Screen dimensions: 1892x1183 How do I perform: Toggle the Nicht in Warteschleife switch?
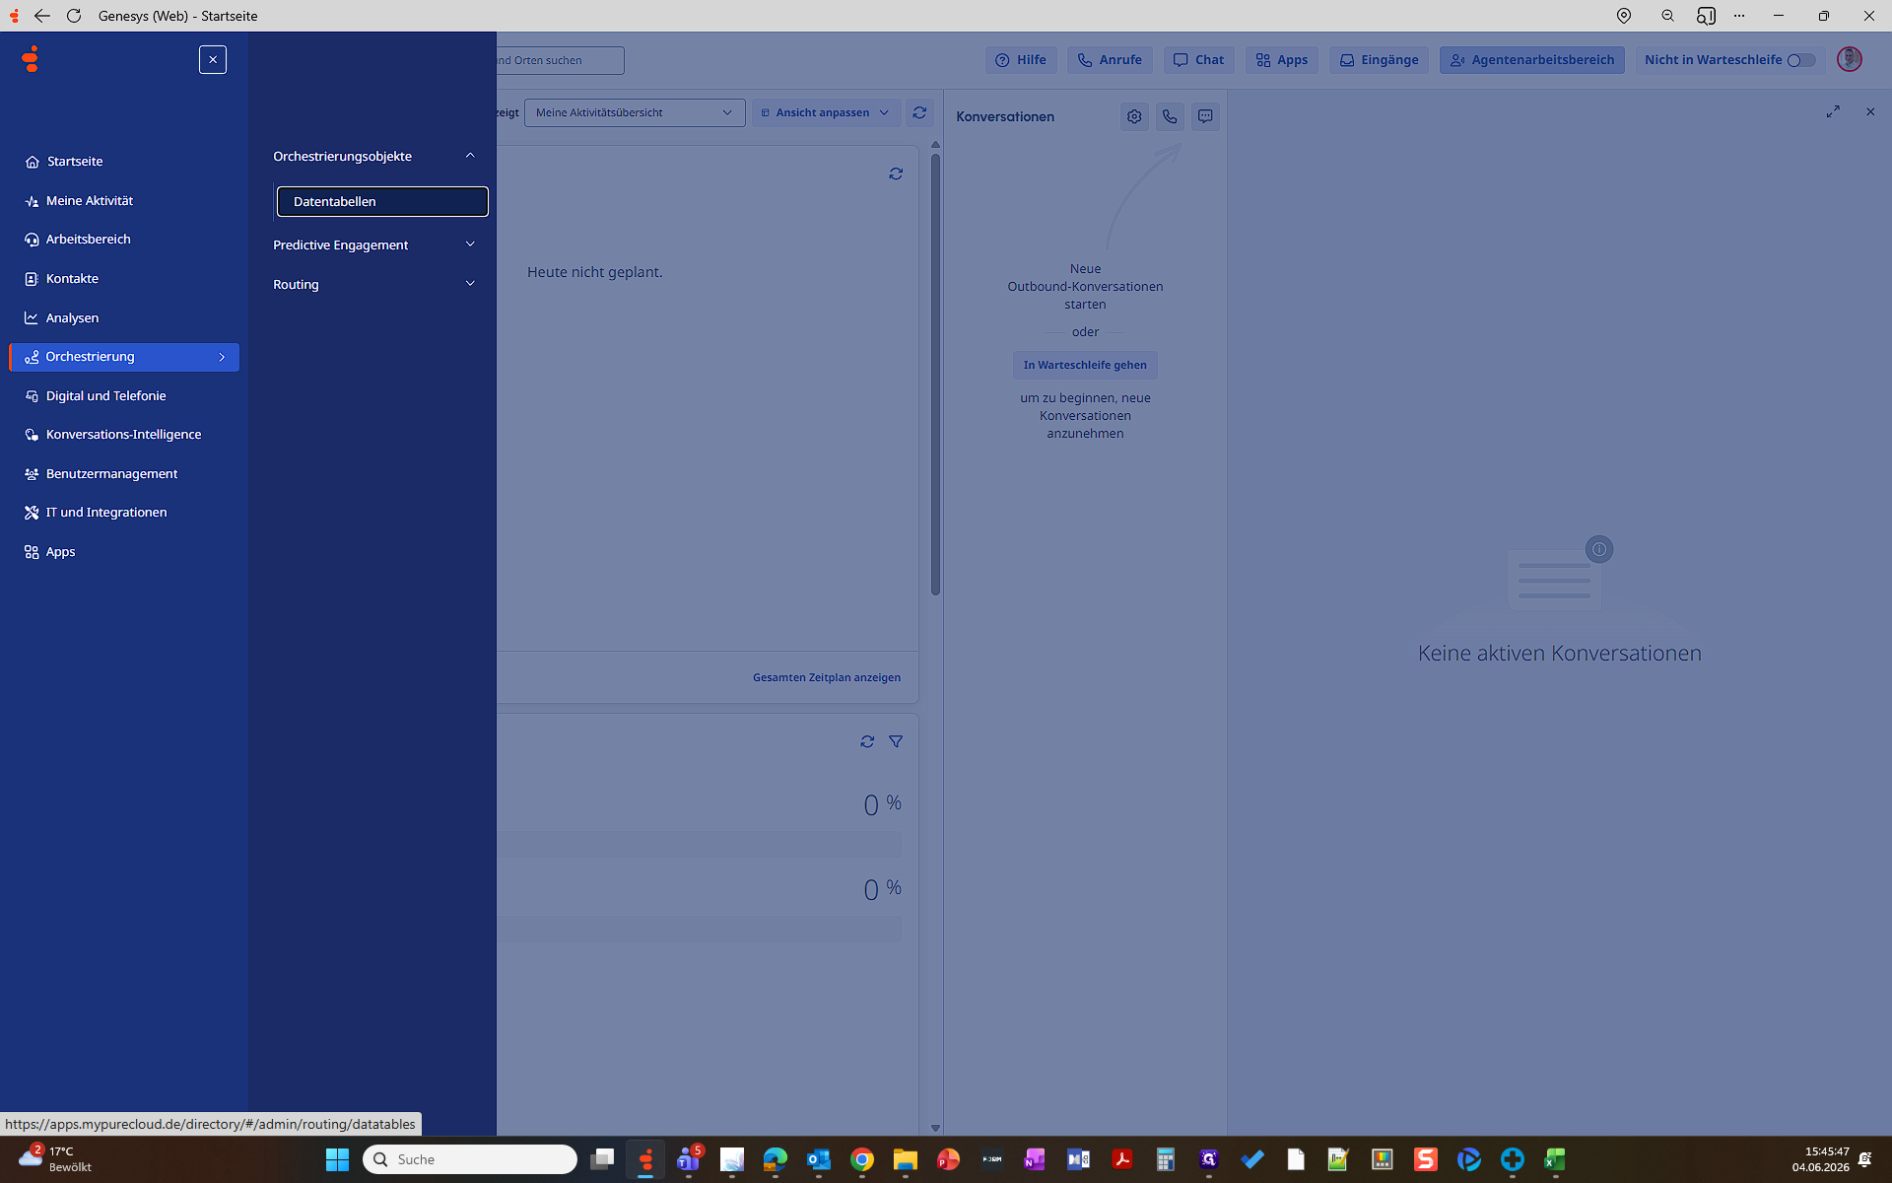coord(1800,60)
